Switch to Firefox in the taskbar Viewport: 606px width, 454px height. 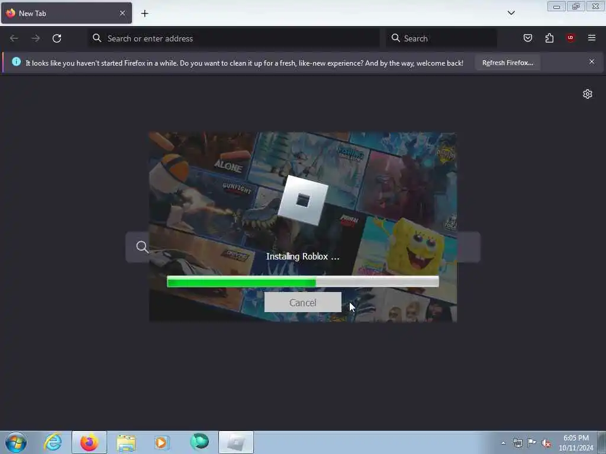pyautogui.click(x=89, y=442)
